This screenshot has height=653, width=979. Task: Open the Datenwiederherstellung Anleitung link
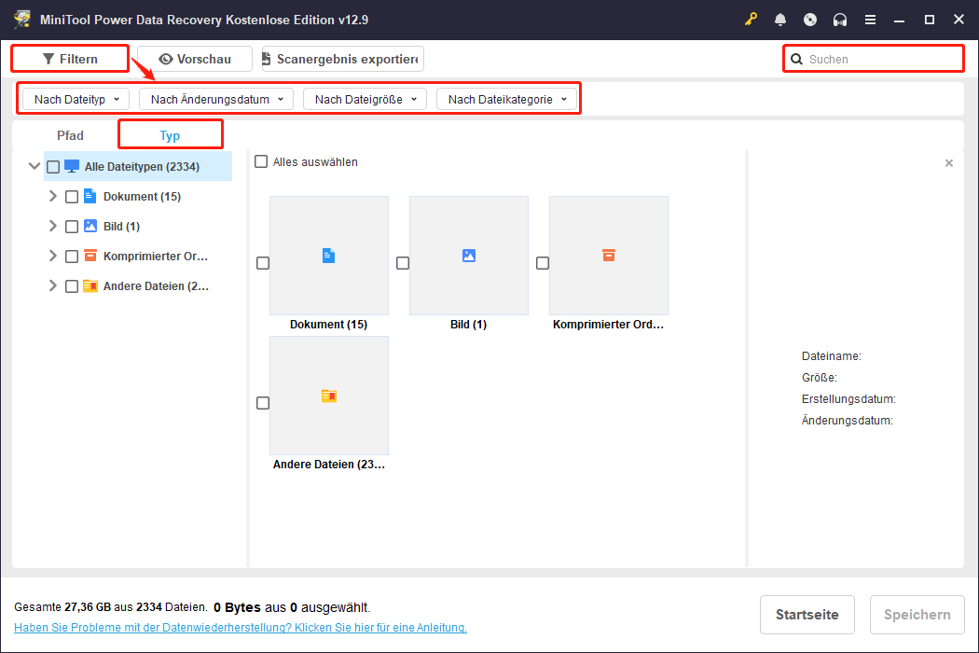pos(241,628)
